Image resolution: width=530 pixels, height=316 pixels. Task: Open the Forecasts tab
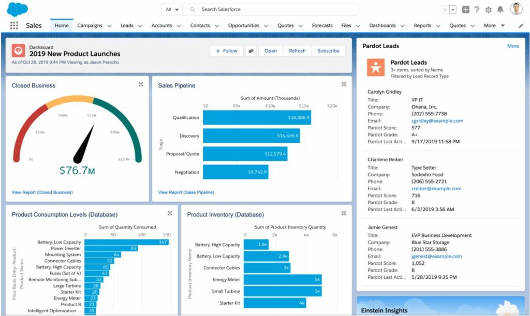pyautogui.click(x=322, y=25)
